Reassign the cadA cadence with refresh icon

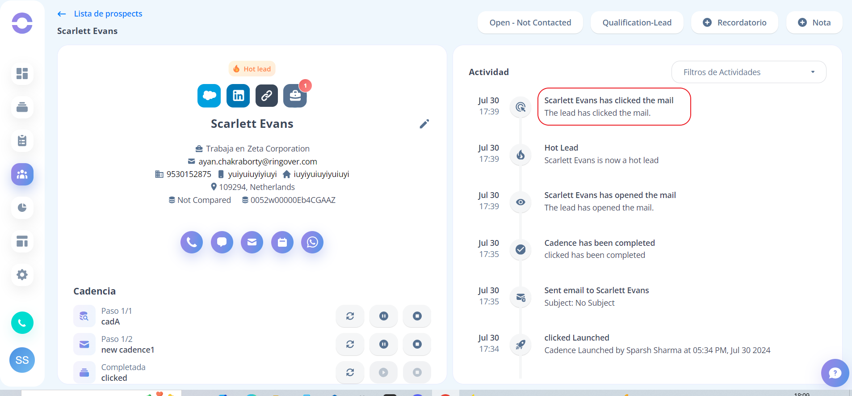(x=350, y=316)
